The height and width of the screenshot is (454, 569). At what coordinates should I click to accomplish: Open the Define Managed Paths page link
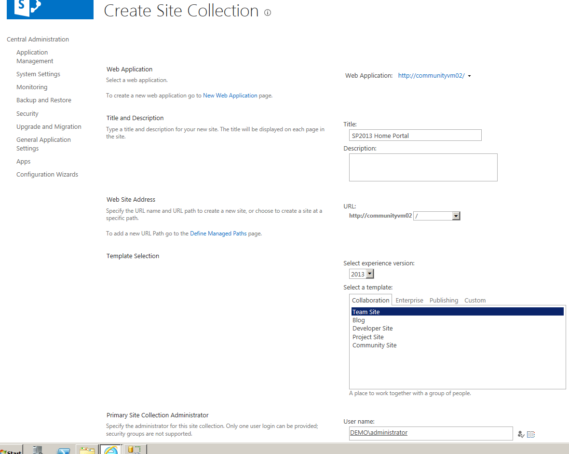tap(218, 233)
